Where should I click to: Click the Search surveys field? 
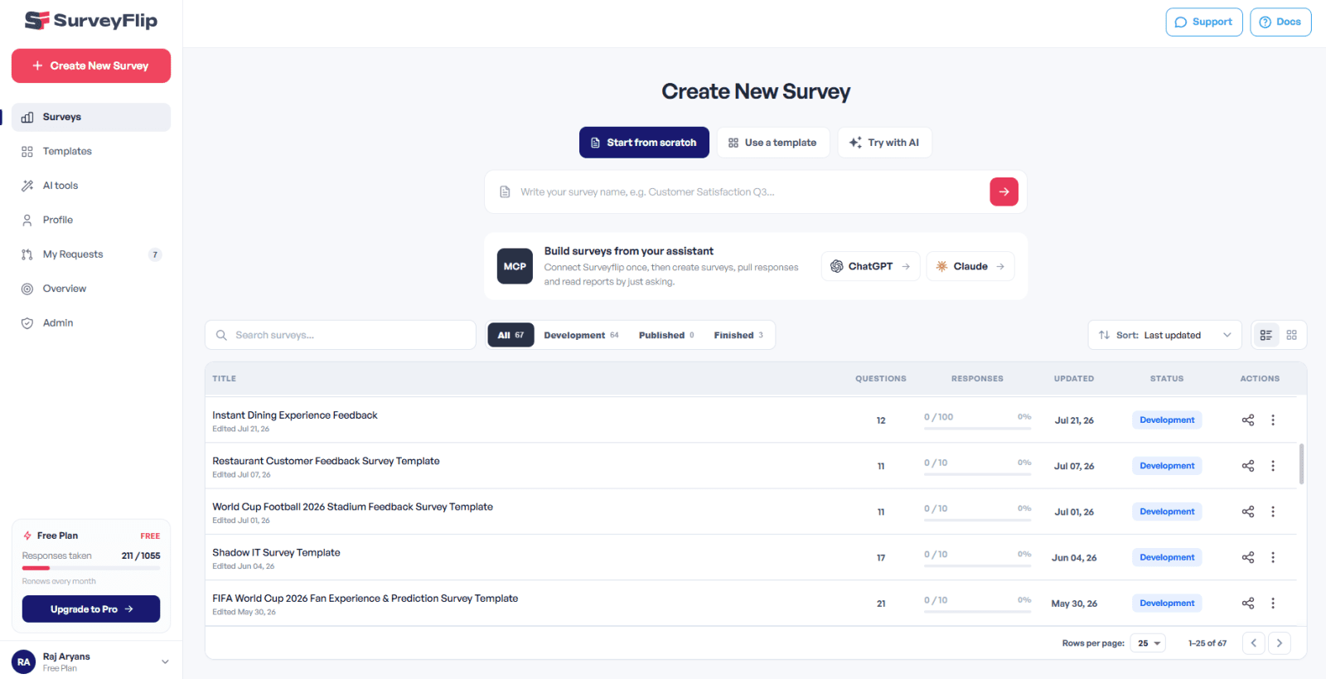pos(341,335)
